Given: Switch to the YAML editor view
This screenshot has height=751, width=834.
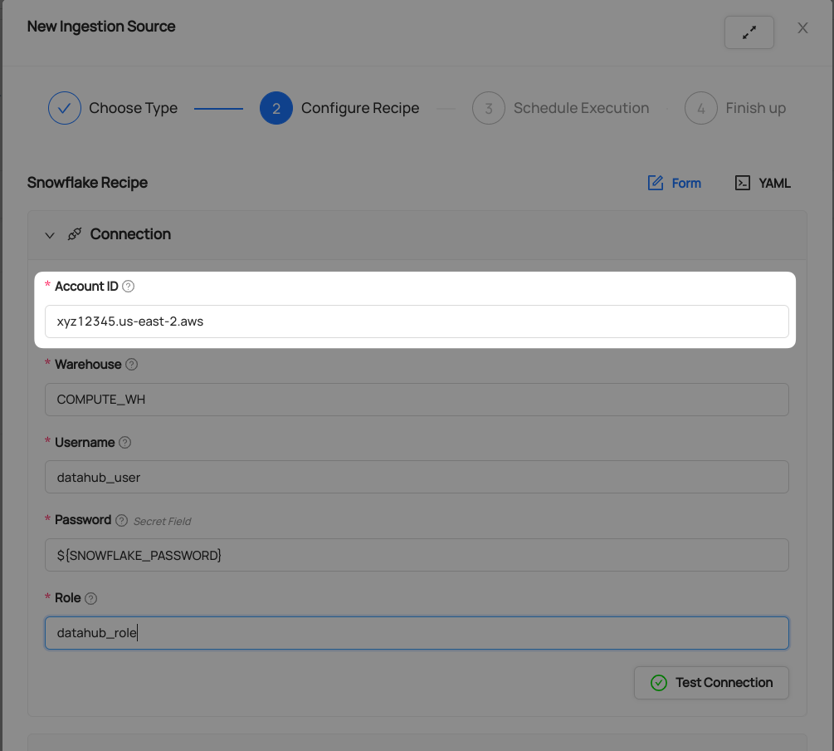Looking at the screenshot, I should [763, 184].
